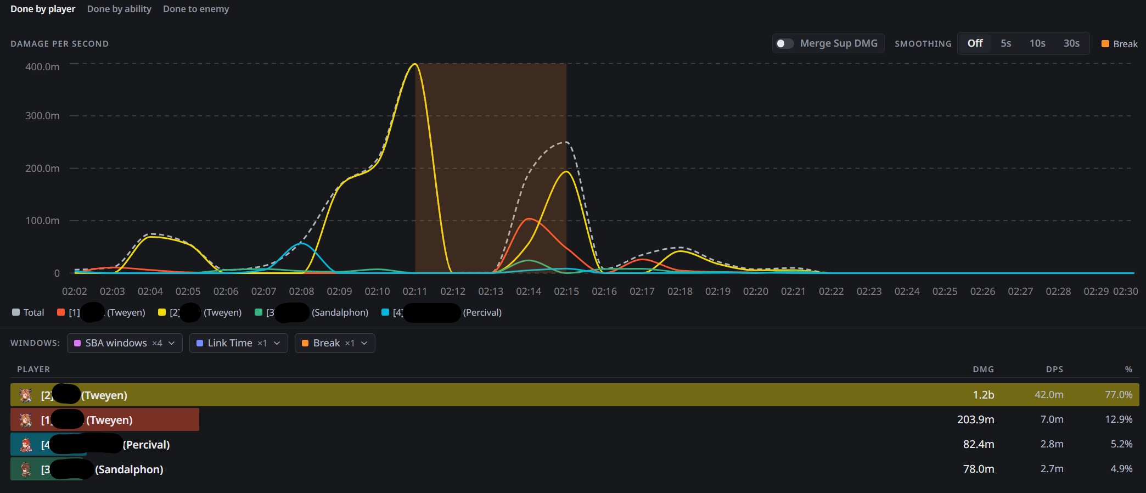1146x493 pixels.
Task: Open the Done to enemy tab
Action: (196, 9)
